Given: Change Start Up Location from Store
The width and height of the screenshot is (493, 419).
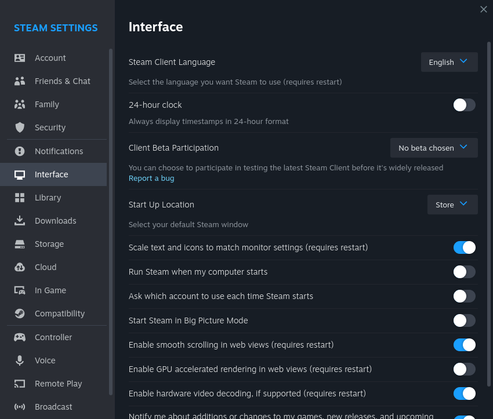Looking at the screenshot, I should point(452,205).
